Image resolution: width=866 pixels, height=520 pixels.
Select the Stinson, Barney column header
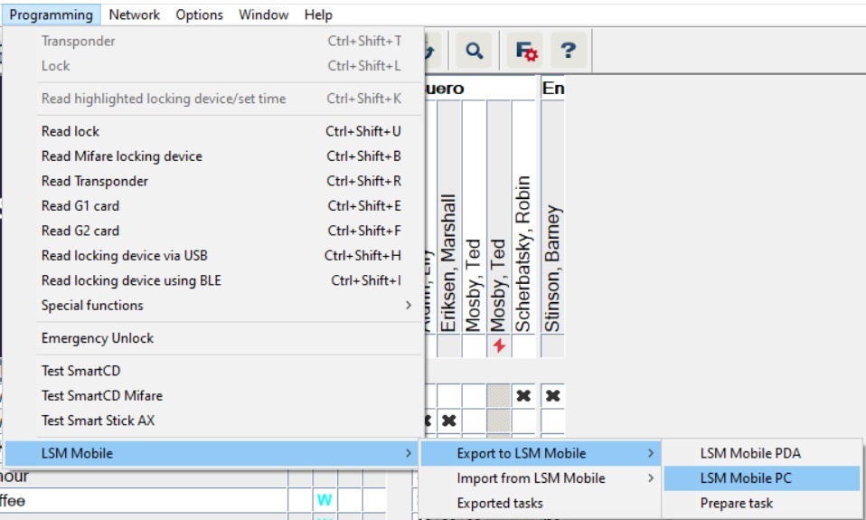click(552, 262)
